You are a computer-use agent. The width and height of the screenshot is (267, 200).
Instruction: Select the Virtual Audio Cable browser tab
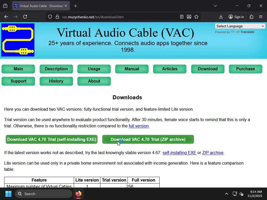[41, 6]
